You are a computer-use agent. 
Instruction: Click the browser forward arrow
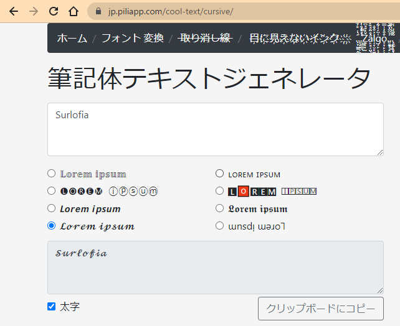(x=34, y=11)
